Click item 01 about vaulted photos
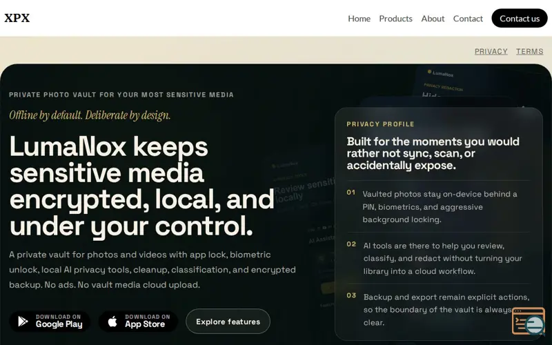Viewport: 552px width, 345px height. click(x=439, y=206)
